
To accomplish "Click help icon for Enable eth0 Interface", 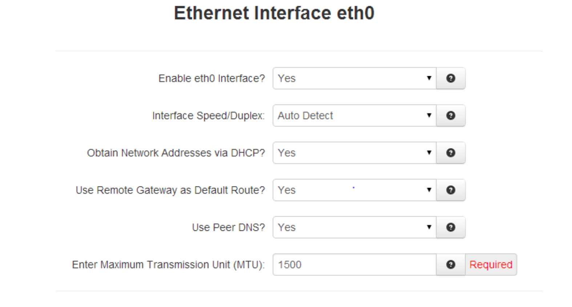I will 451,78.
